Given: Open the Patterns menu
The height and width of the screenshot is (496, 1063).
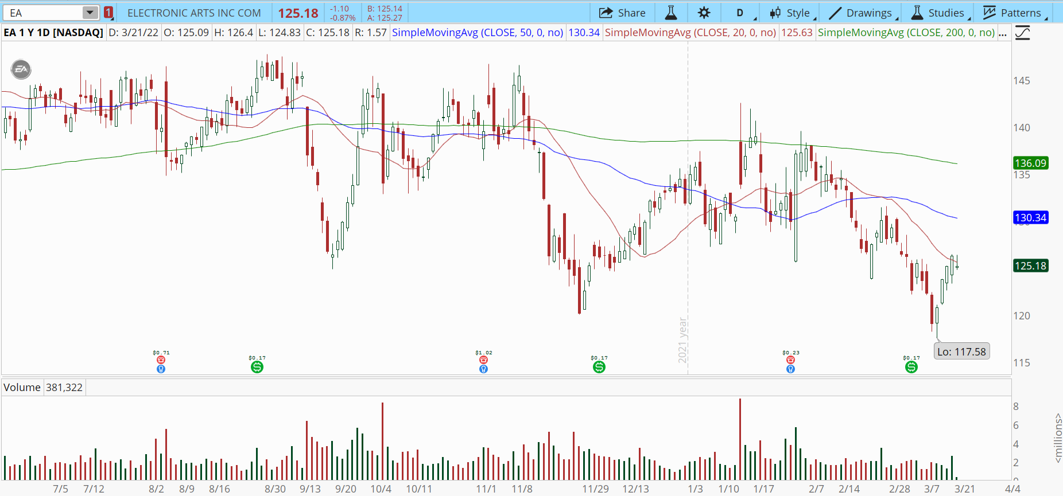Looking at the screenshot, I should [1015, 13].
